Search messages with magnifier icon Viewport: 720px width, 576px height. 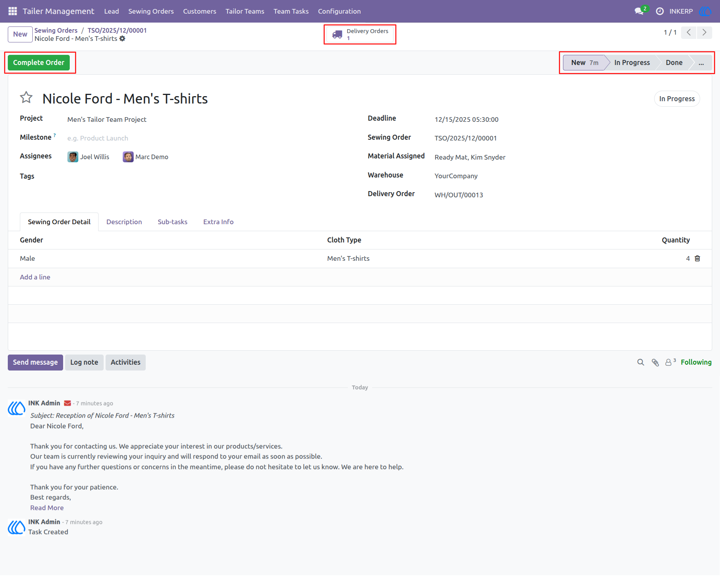pos(641,362)
